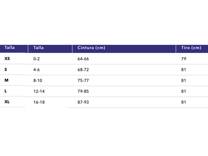Click the 79 inseam value
The height and width of the screenshot is (156, 208).
click(184, 59)
